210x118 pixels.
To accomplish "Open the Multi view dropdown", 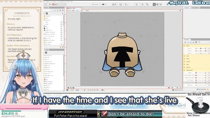I will pos(177,90).
